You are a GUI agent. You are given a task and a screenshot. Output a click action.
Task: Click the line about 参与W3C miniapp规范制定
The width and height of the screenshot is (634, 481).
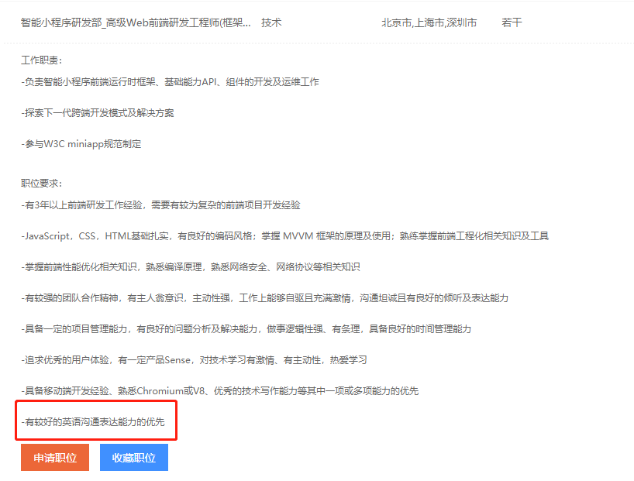point(81,144)
